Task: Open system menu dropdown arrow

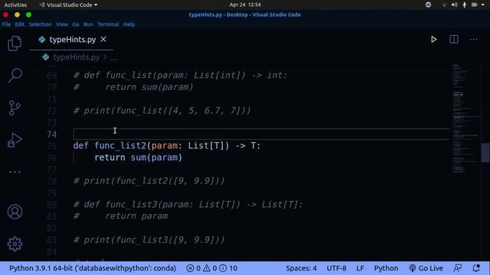Action: click(483, 5)
